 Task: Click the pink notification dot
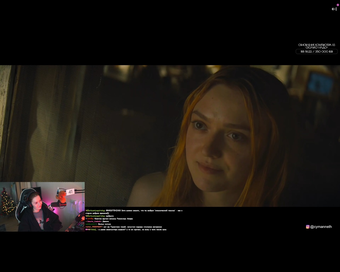point(338,5)
